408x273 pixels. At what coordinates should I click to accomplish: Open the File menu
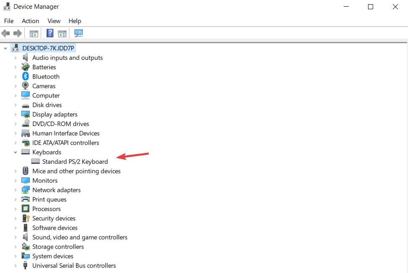[x=8, y=21]
